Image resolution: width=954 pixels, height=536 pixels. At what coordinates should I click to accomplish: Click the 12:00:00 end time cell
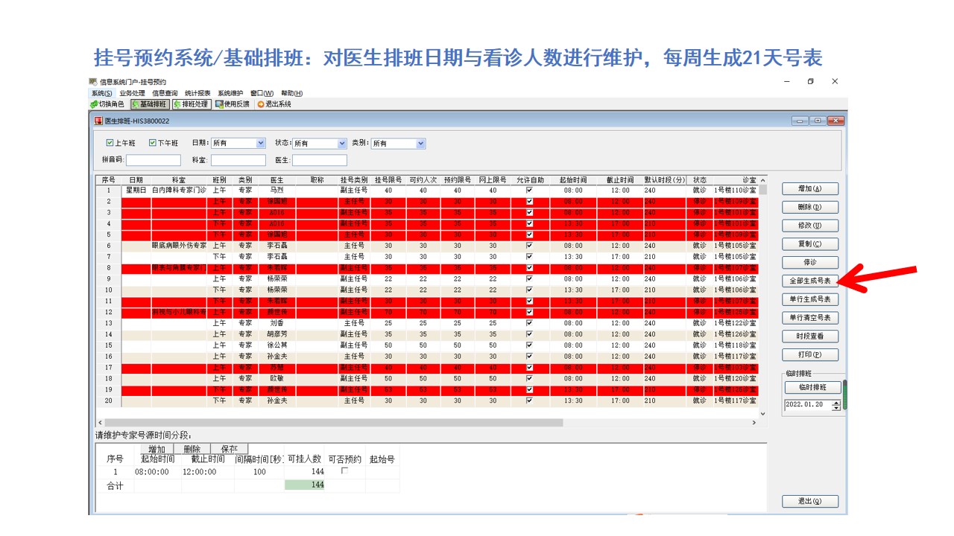[208, 472]
